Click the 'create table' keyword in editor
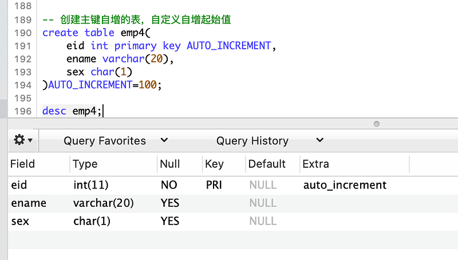 tap(78, 33)
